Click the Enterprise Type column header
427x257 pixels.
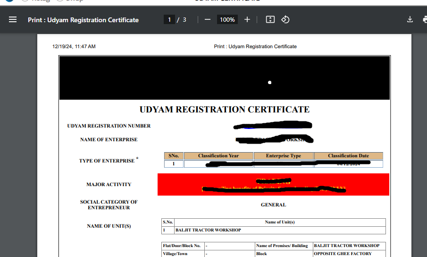283,156
